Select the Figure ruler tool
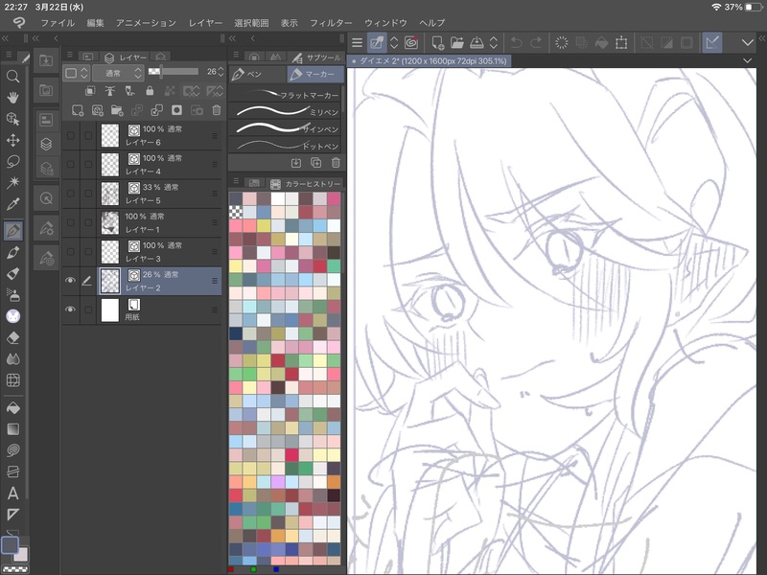Screen dimensions: 767x575 click(13, 514)
